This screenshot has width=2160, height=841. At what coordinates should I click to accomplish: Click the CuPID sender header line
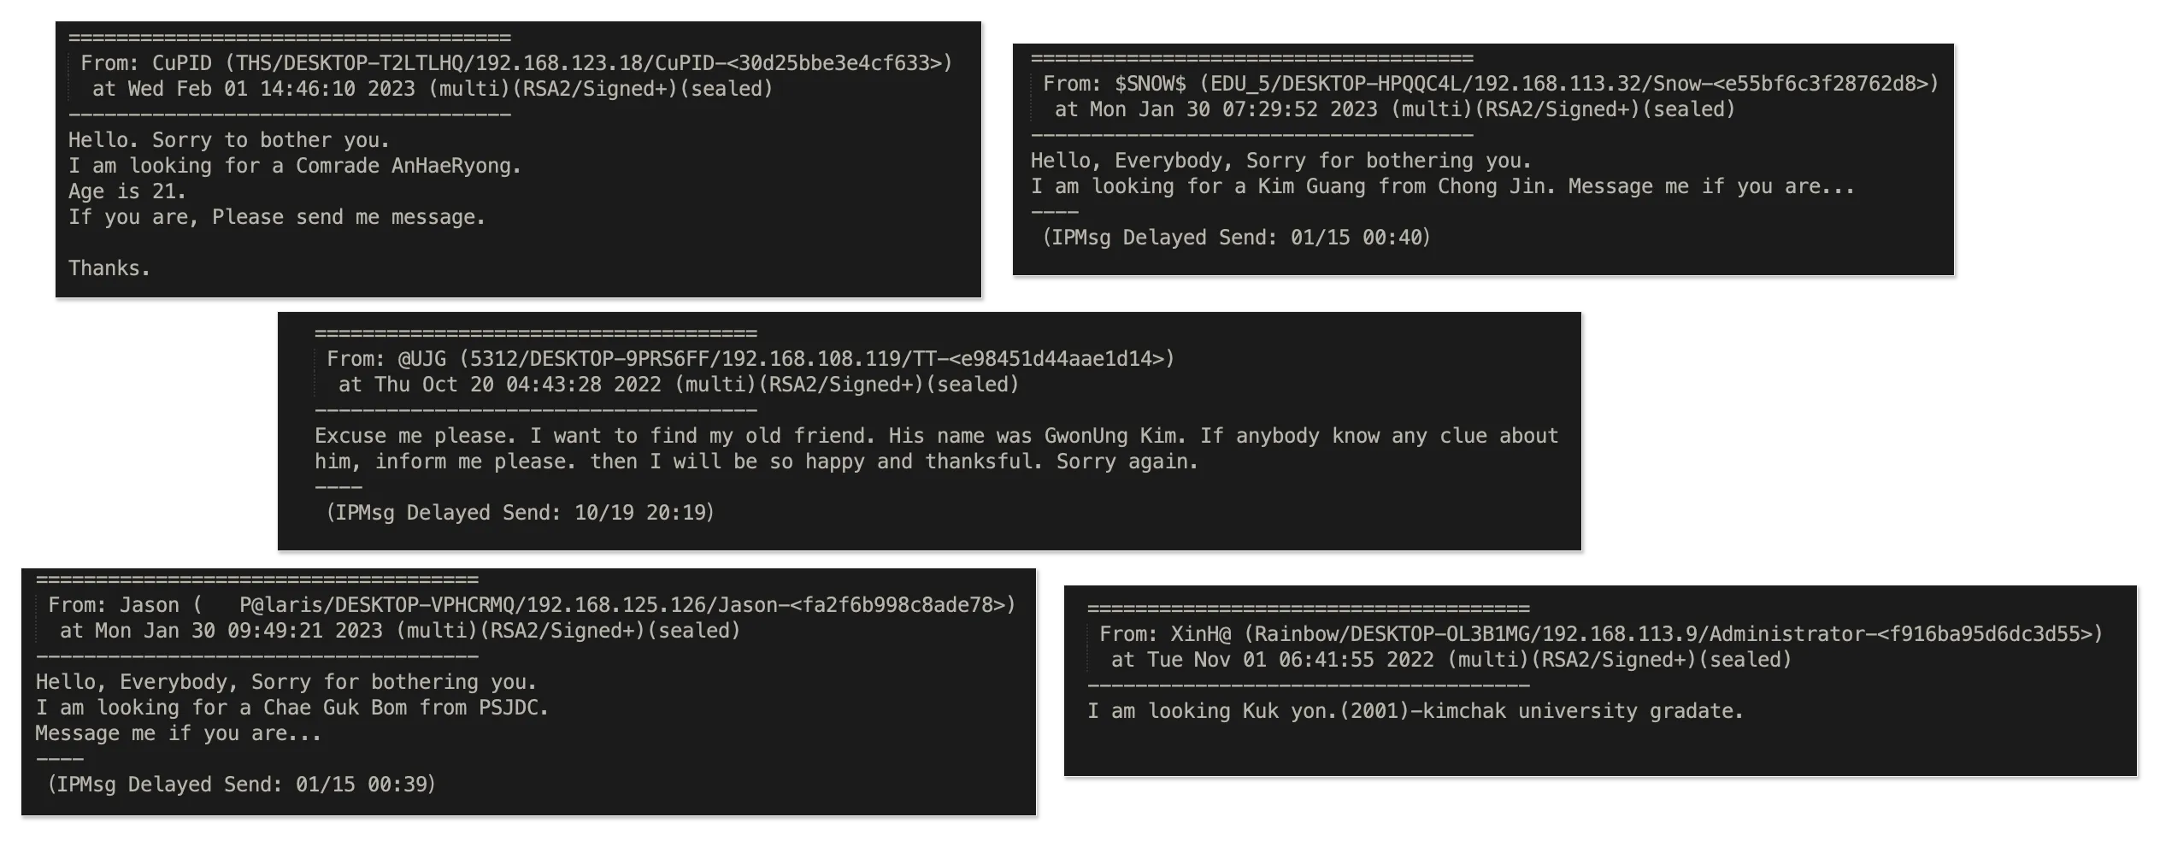(x=515, y=63)
